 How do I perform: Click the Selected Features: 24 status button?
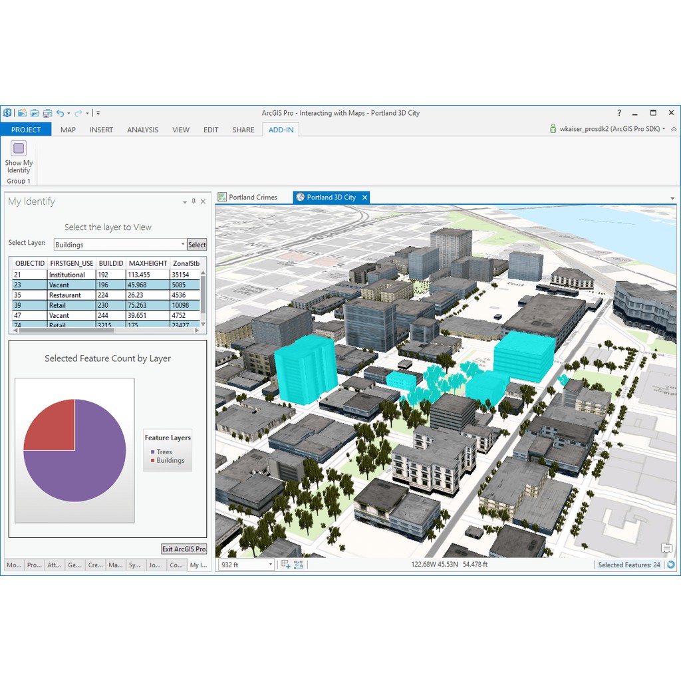point(628,565)
